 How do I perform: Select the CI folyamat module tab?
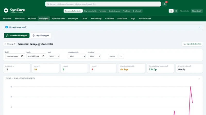click(137, 11)
